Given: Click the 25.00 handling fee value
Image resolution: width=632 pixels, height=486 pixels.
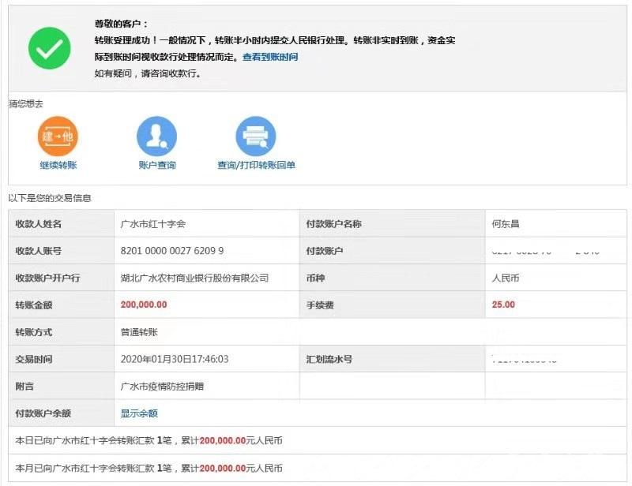Looking at the screenshot, I should click(503, 305).
